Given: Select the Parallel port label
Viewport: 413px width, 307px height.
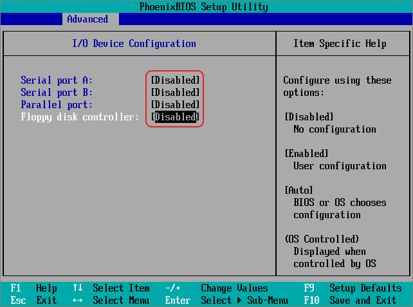Looking at the screenshot, I should coord(57,105).
